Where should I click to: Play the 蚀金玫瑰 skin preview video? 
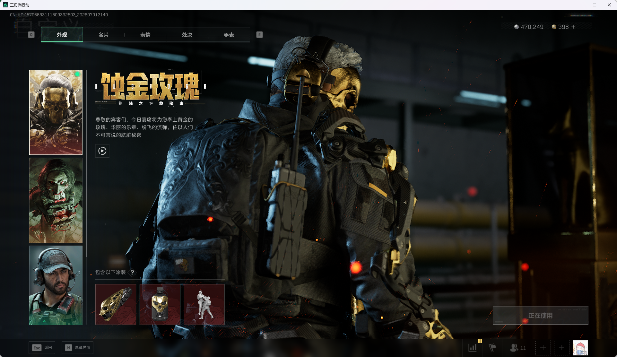click(x=102, y=151)
